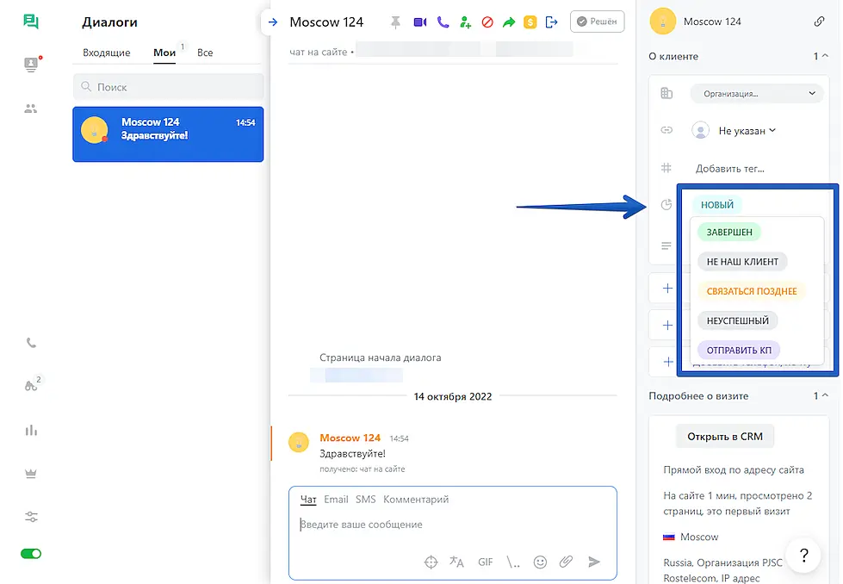The height and width of the screenshot is (584, 843).
Task: Choose the orange СВЯЗАТЬСЯ ПОЗДНЕЕ label
Action: point(752,291)
